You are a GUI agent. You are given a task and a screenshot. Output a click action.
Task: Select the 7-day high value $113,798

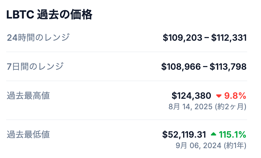click(x=228, y=66)
